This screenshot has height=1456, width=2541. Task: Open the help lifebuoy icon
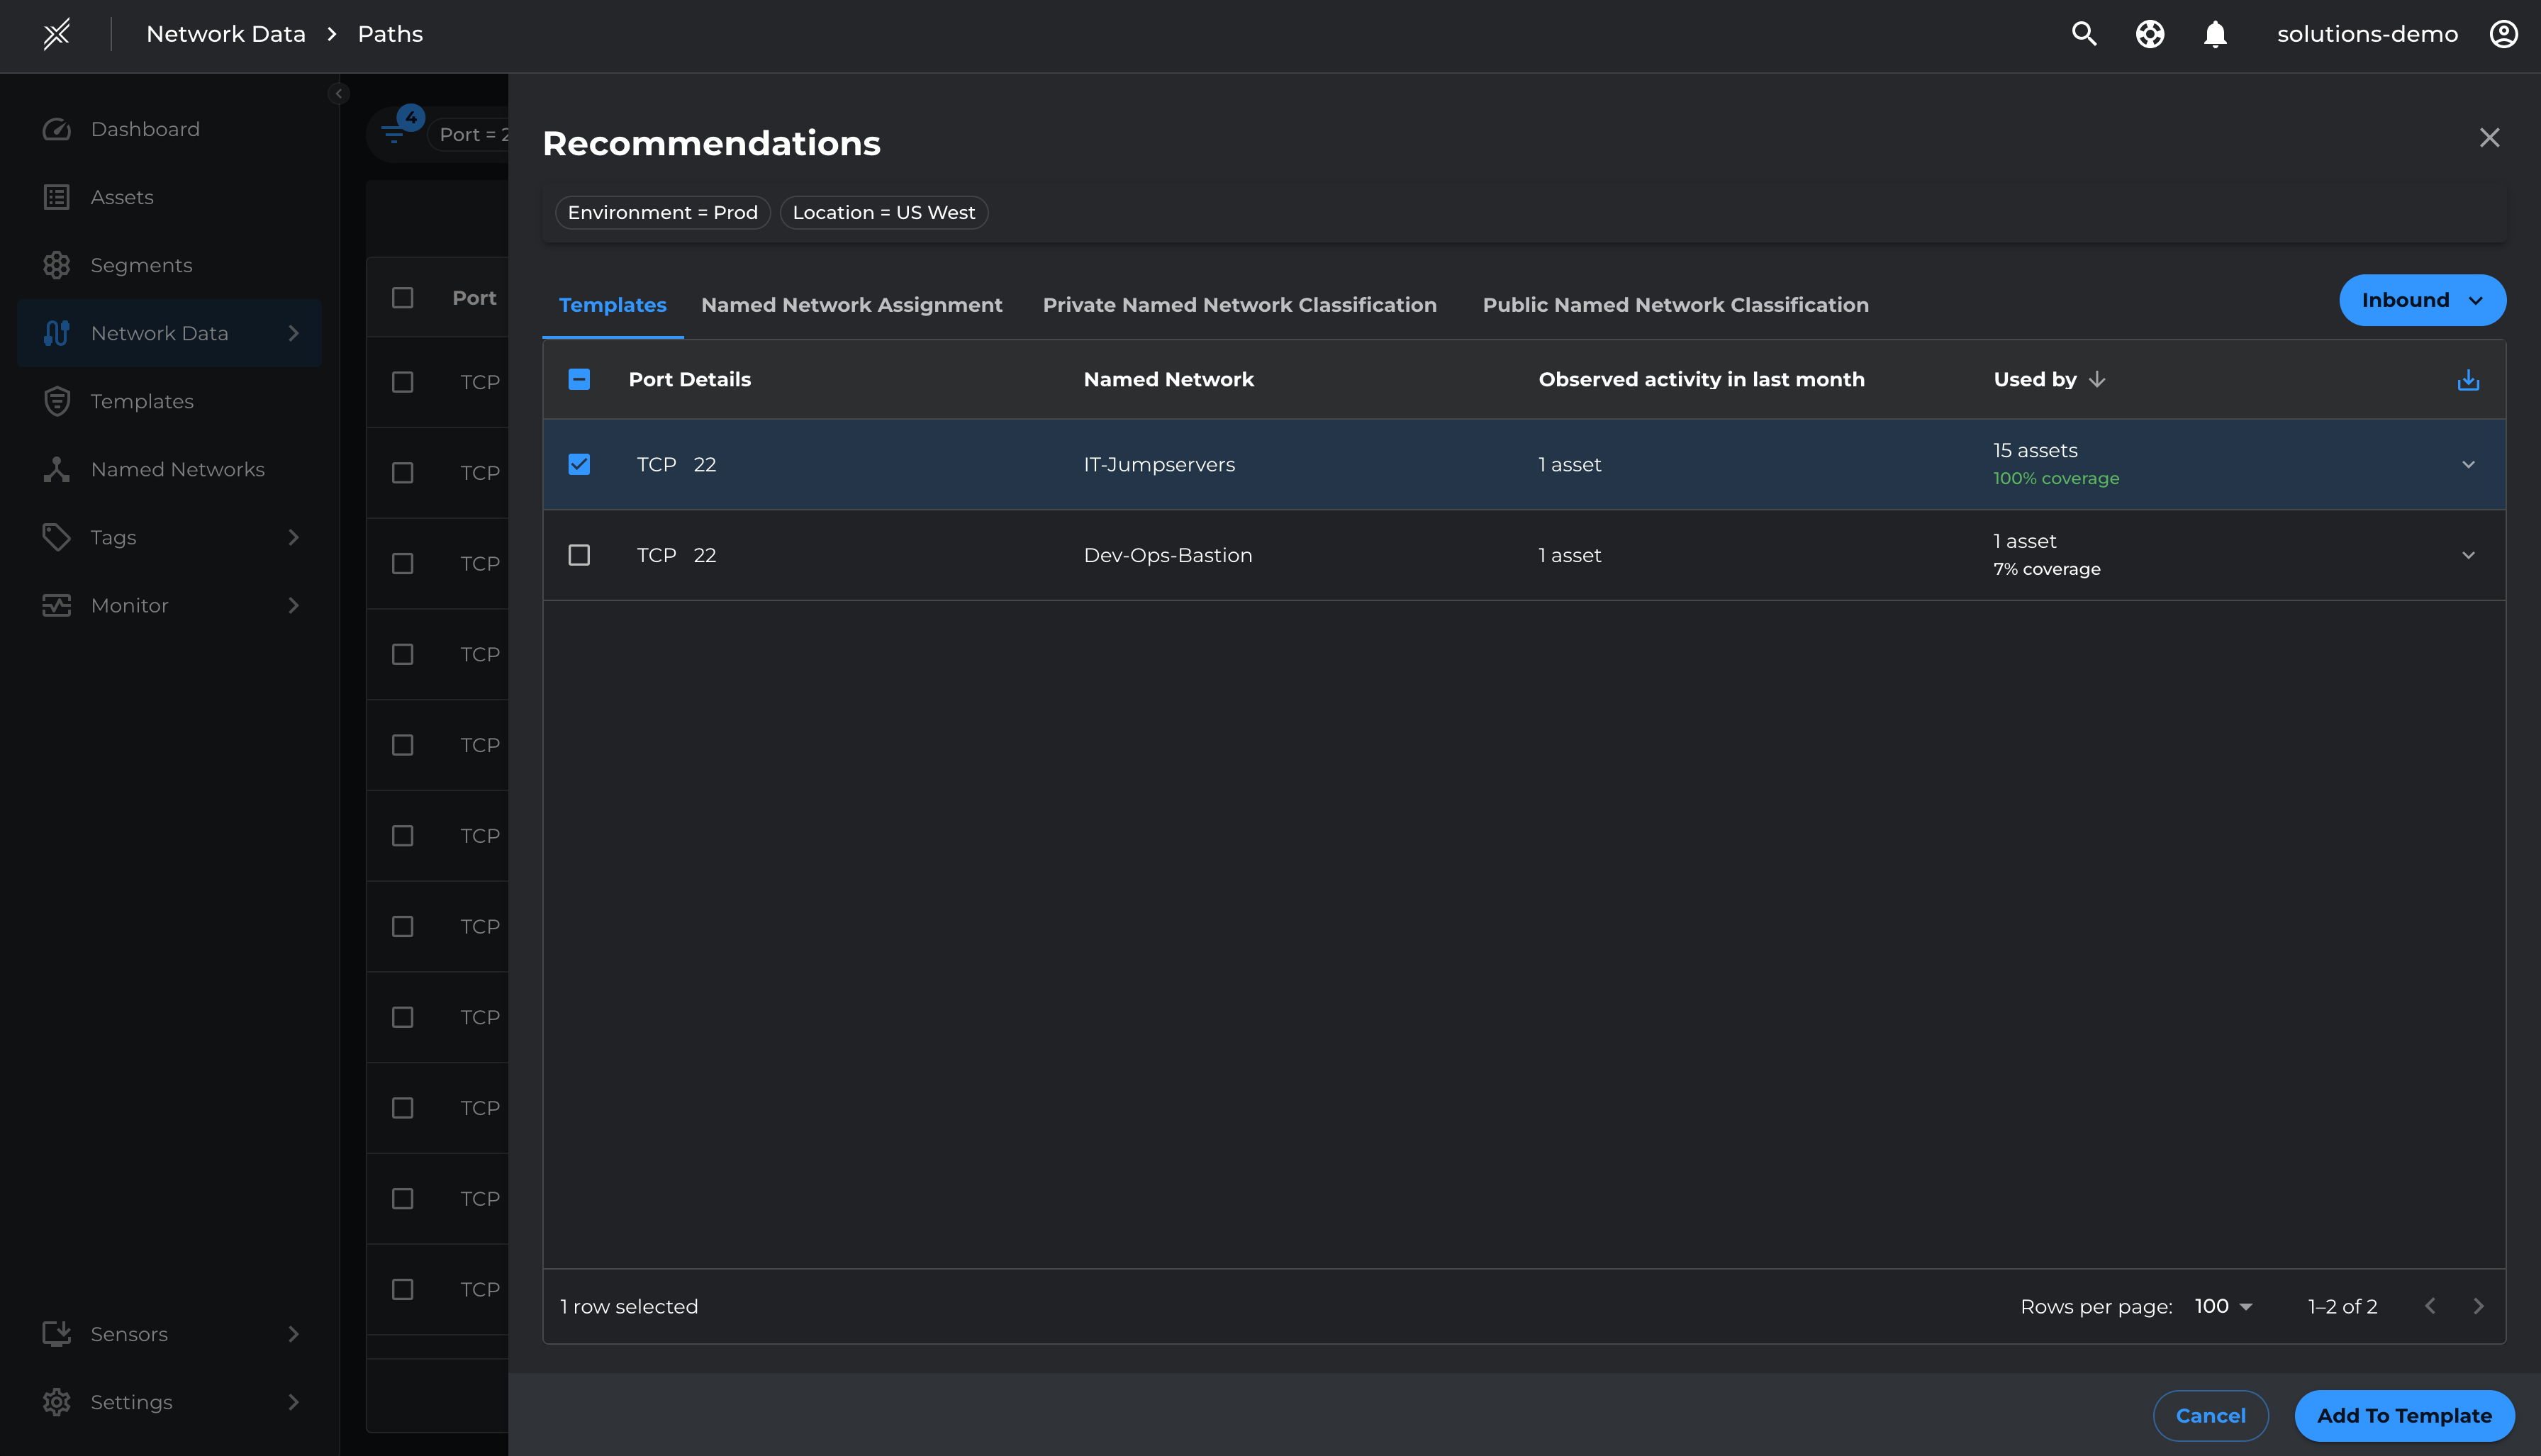[2150, 34]
